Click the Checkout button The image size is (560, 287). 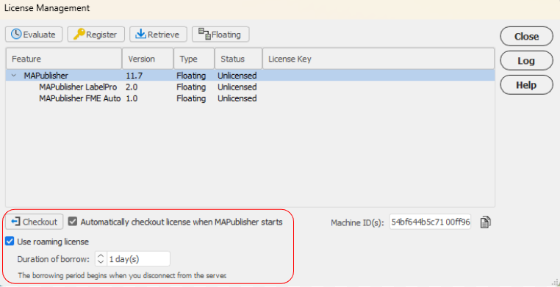(x=35, y=222)
